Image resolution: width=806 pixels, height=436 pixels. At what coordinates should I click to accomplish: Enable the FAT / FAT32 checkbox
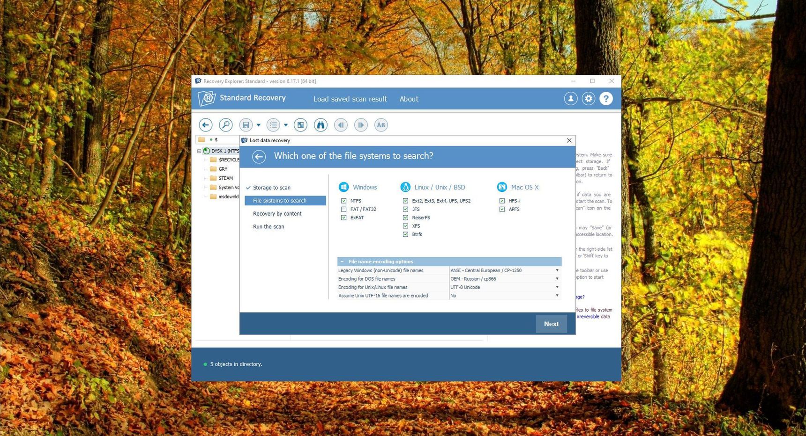[x=343, y=209]
